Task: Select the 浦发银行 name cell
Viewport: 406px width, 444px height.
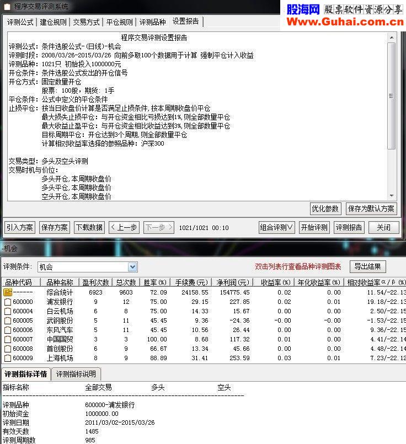Action: pyautogui.click(x=60, y=302)
